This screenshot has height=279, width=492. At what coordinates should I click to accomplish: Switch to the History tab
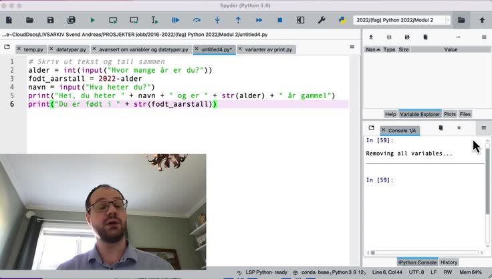(x=449, y=262)
